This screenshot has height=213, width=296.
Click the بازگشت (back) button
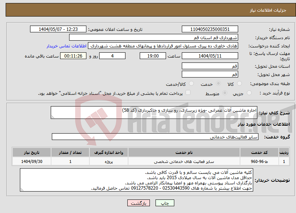[x=139, y=203]
